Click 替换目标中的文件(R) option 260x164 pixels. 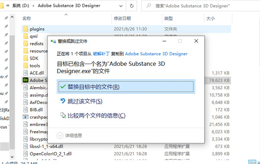point(126,87)
